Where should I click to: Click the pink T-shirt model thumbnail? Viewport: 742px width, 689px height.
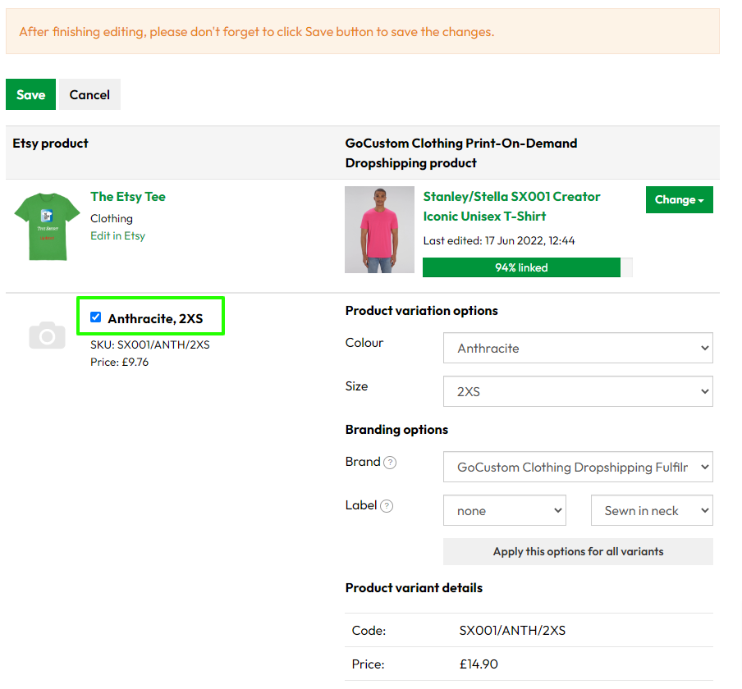point(379,230)
